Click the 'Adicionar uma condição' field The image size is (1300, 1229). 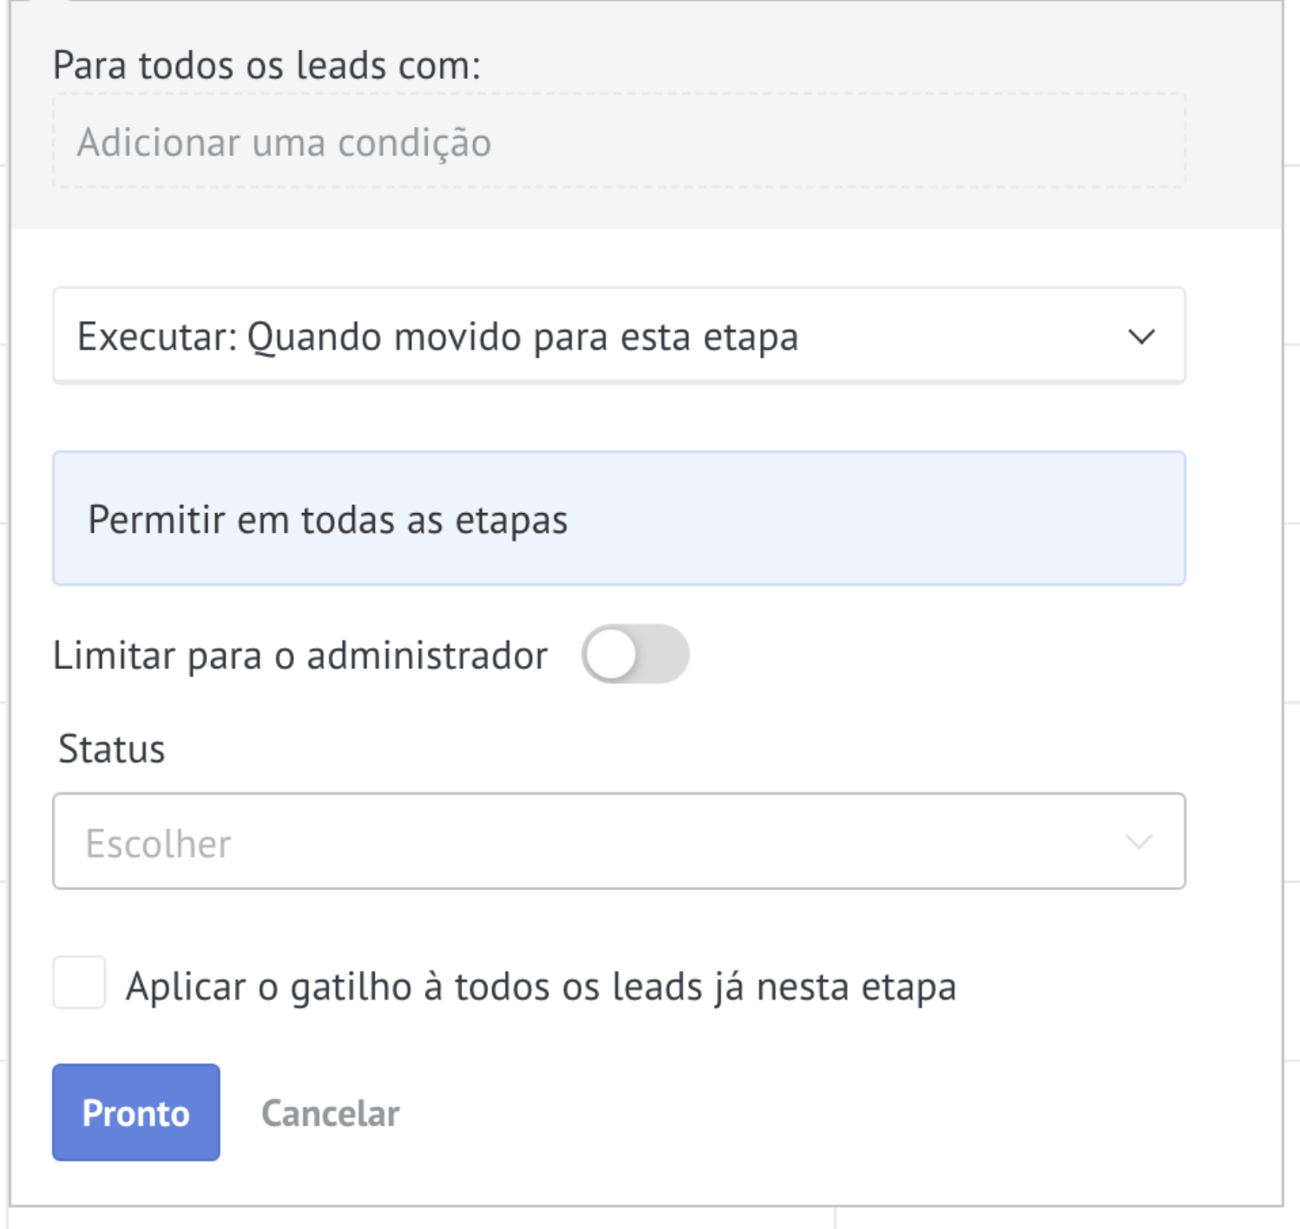(619, 141)
